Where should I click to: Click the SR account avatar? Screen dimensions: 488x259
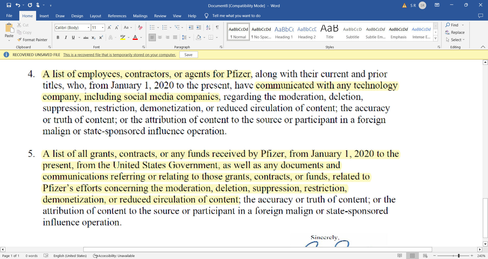click(x=422, y=5)
